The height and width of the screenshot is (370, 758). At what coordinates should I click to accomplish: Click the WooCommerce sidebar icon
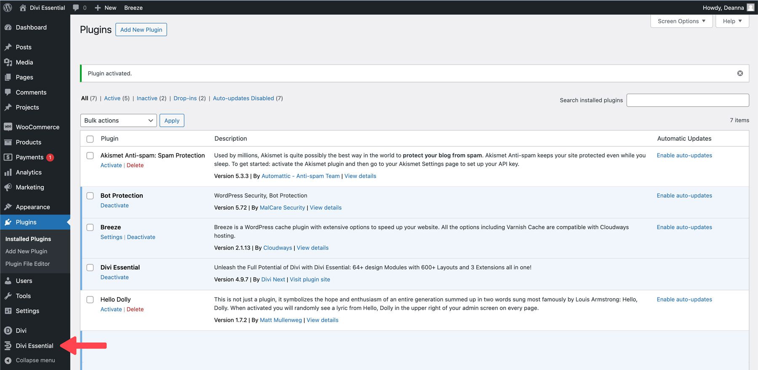[8, 127]
